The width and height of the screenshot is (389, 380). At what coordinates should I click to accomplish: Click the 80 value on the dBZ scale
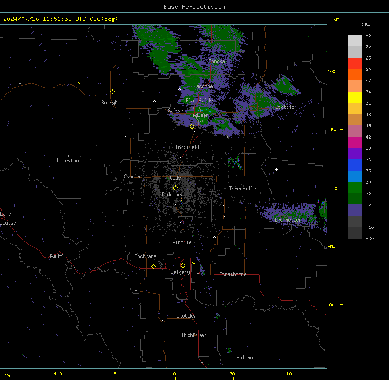(x=368, y=36)
